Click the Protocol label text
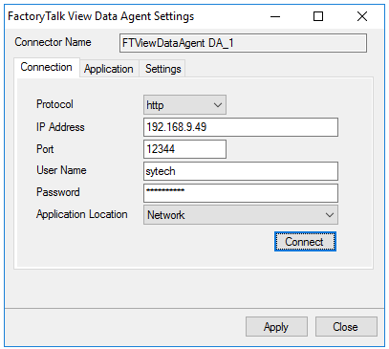 54,104
